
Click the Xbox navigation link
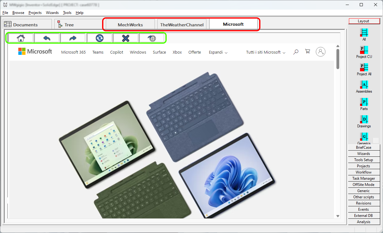coord(177,52)
